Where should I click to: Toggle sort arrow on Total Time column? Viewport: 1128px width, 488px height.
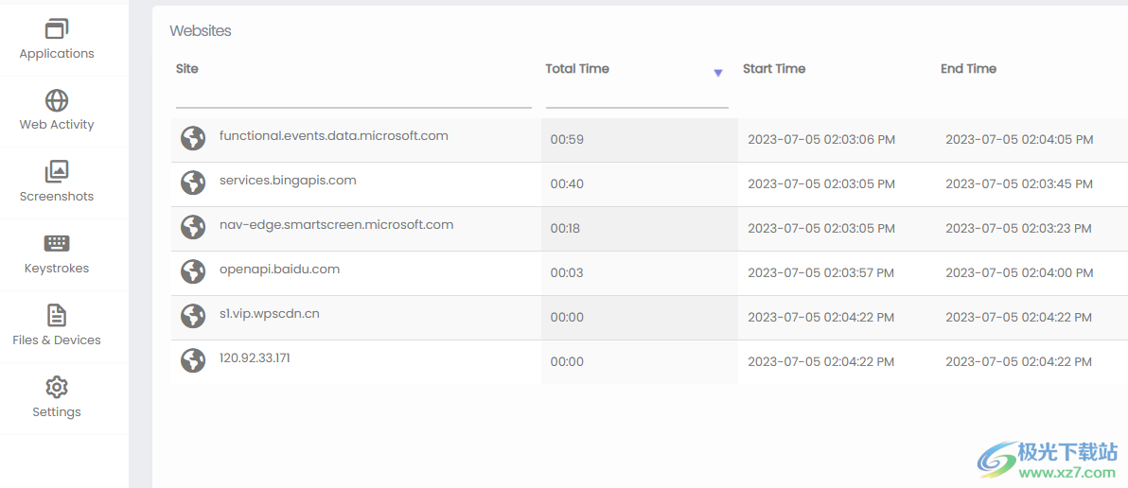pos(717,73)
